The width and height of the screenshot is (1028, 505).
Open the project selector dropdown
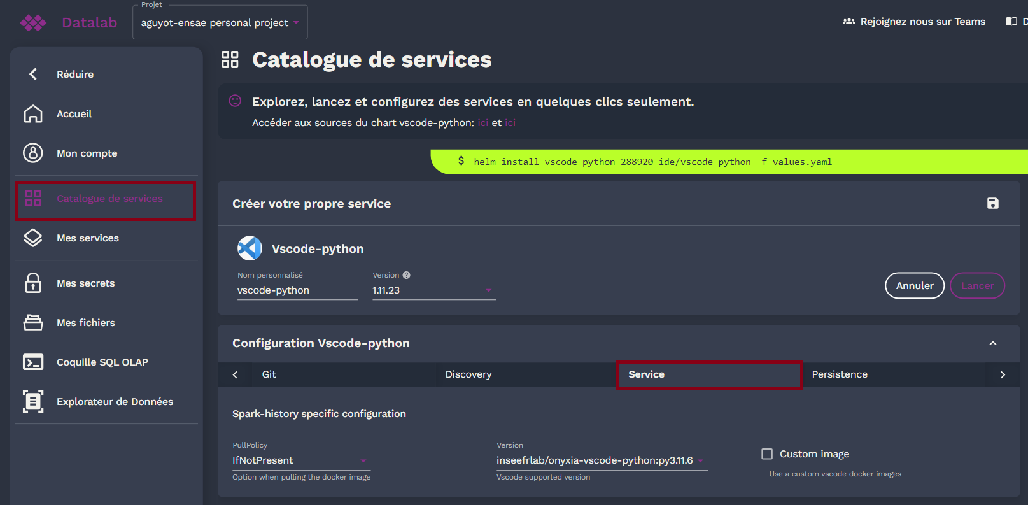[x=220, y=23]
